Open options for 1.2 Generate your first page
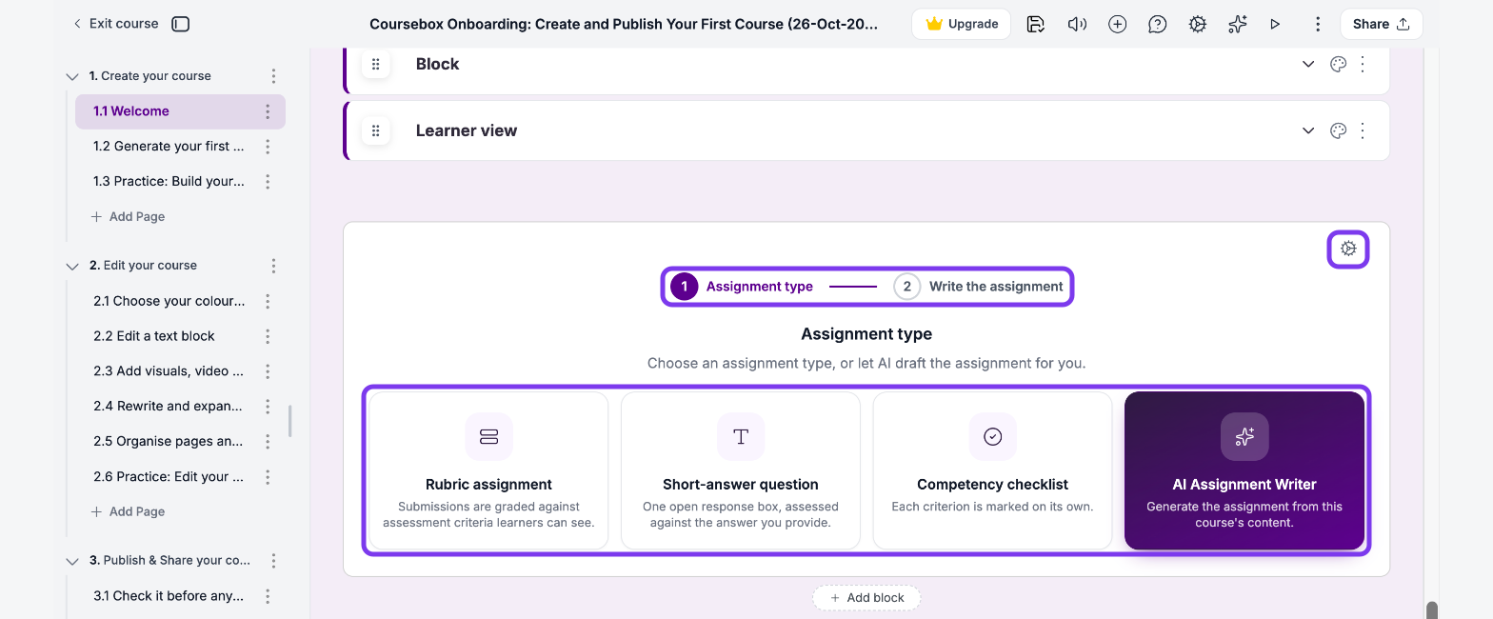Viewport: 1493px width, 619px height. (268, 147)
